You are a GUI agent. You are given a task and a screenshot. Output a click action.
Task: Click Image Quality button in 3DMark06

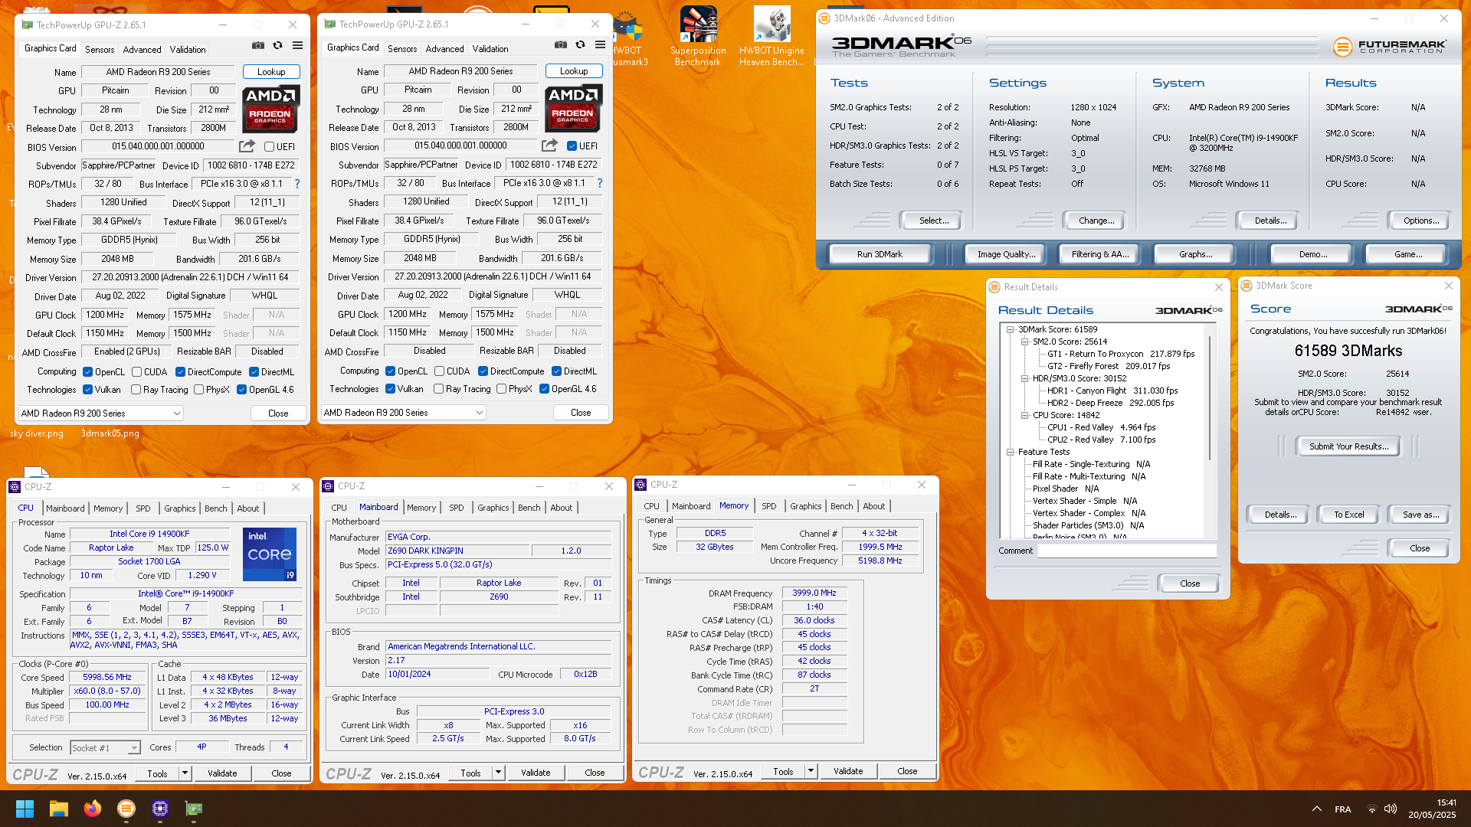pos(1006,254)
